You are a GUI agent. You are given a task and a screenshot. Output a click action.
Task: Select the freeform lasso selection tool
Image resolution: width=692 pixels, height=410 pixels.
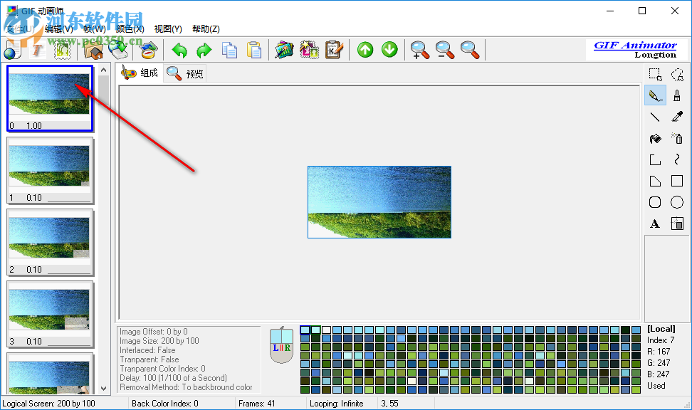coord(677,74)
